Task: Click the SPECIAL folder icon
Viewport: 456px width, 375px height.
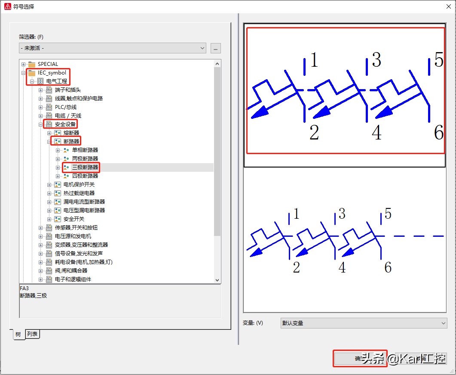Action: click(x=32, y=64)
